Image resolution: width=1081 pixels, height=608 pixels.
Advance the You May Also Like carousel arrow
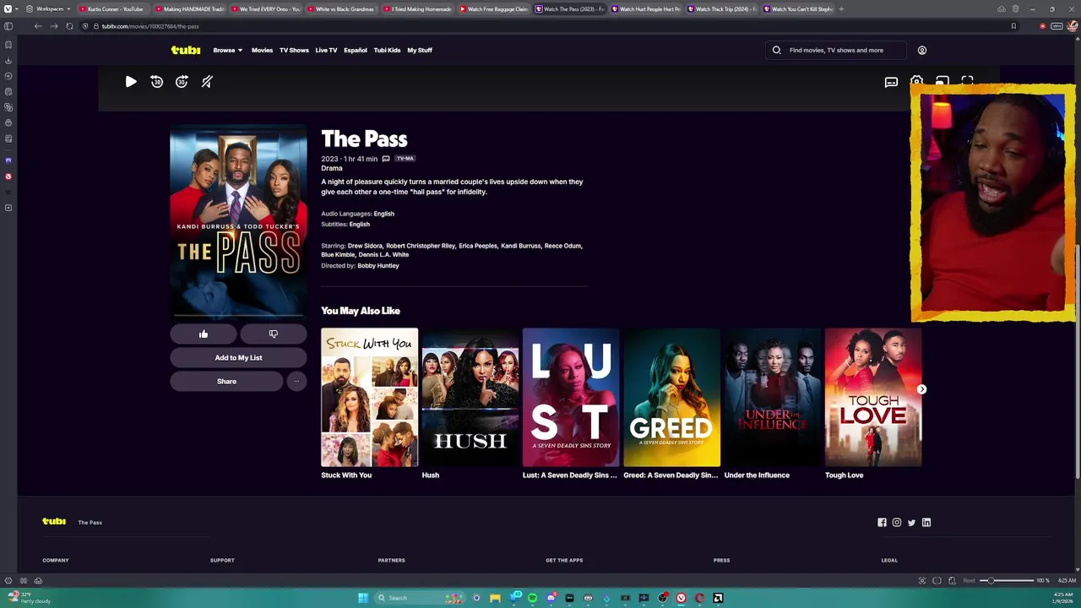[921, 389]
